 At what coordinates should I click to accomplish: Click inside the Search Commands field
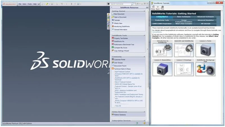pyautogui.click(x=120, y=4)
